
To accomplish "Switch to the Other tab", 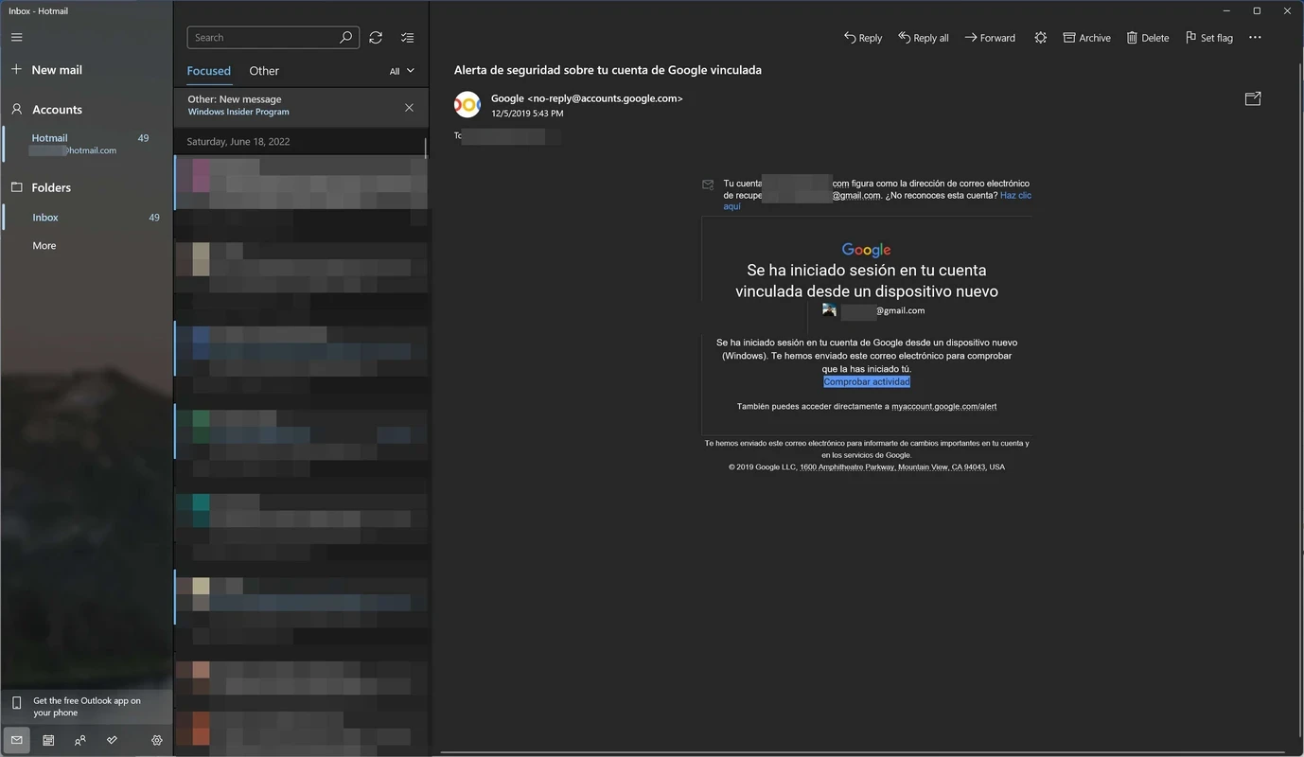I will tap(264, 71).
